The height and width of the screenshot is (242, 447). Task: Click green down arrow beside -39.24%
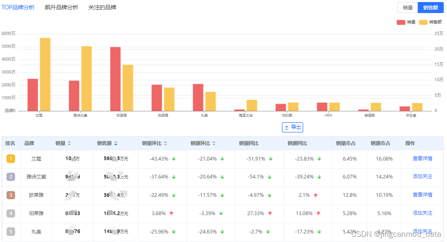(319, 177)
